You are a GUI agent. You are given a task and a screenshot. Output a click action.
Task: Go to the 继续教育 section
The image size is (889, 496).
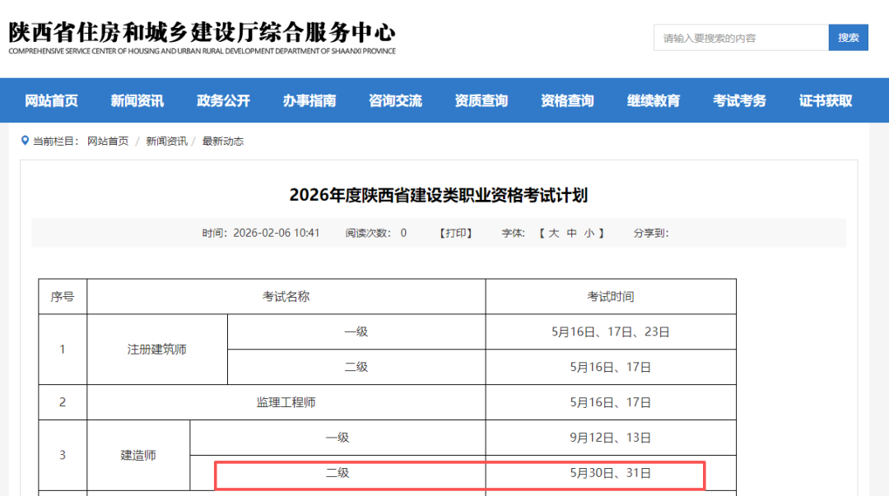654,101
